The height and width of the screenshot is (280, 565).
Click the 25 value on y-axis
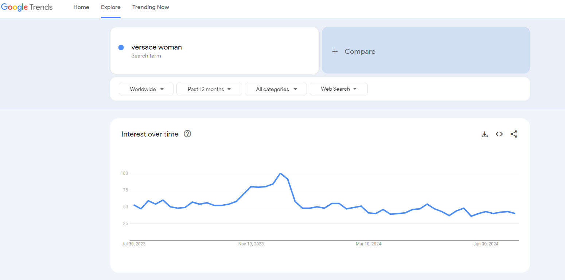tap(125, 224)
